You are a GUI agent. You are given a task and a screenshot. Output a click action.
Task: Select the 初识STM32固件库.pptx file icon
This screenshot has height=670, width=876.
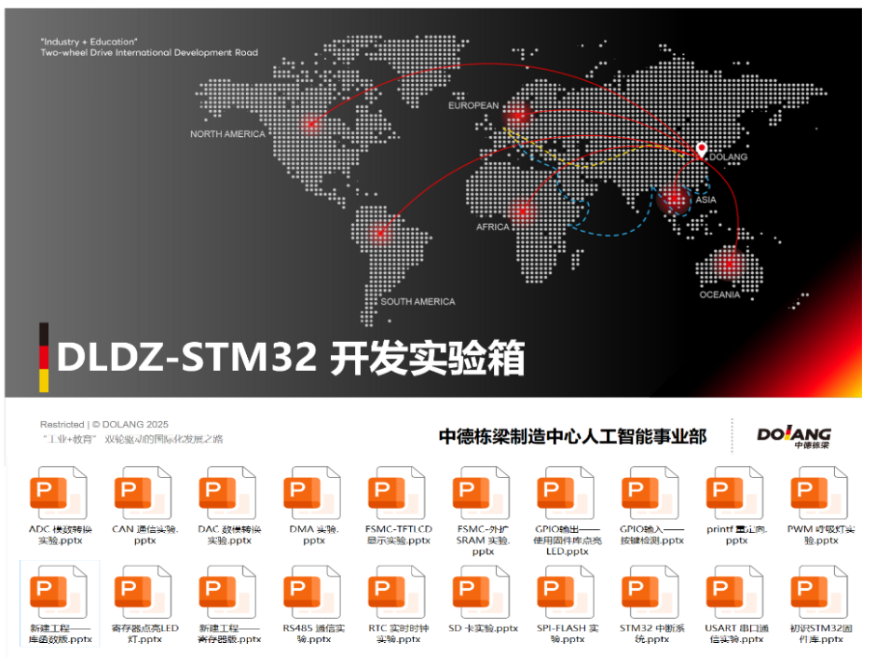click(819, 593)
